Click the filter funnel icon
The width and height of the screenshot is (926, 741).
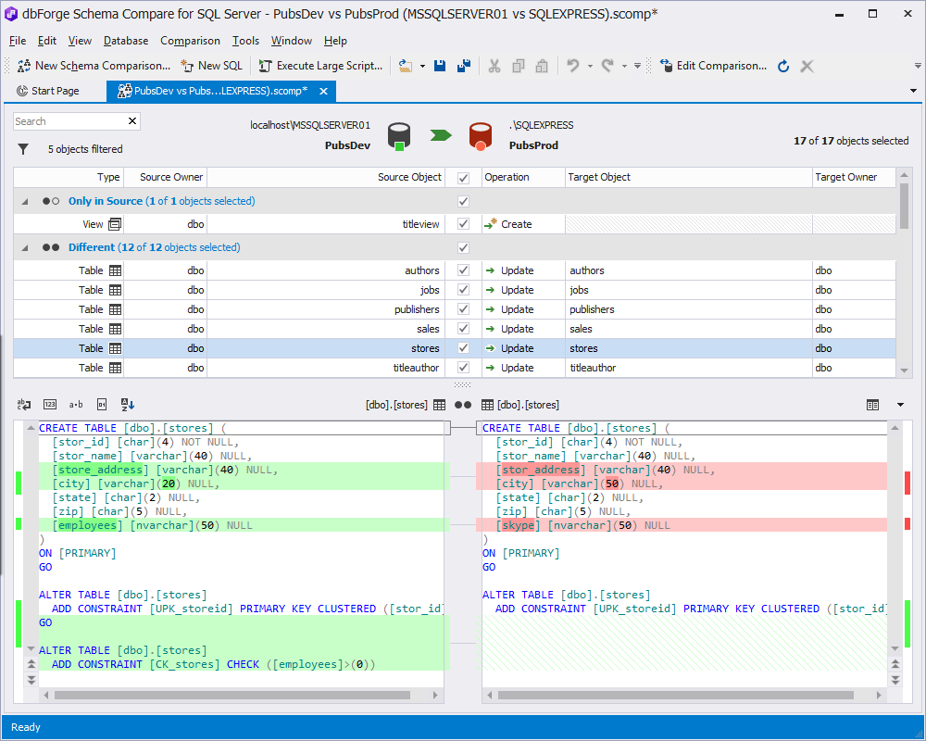pyautogui.click(x=23, y=149)
